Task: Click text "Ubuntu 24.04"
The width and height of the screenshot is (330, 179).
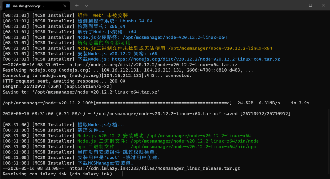Action: click(136, 21)
